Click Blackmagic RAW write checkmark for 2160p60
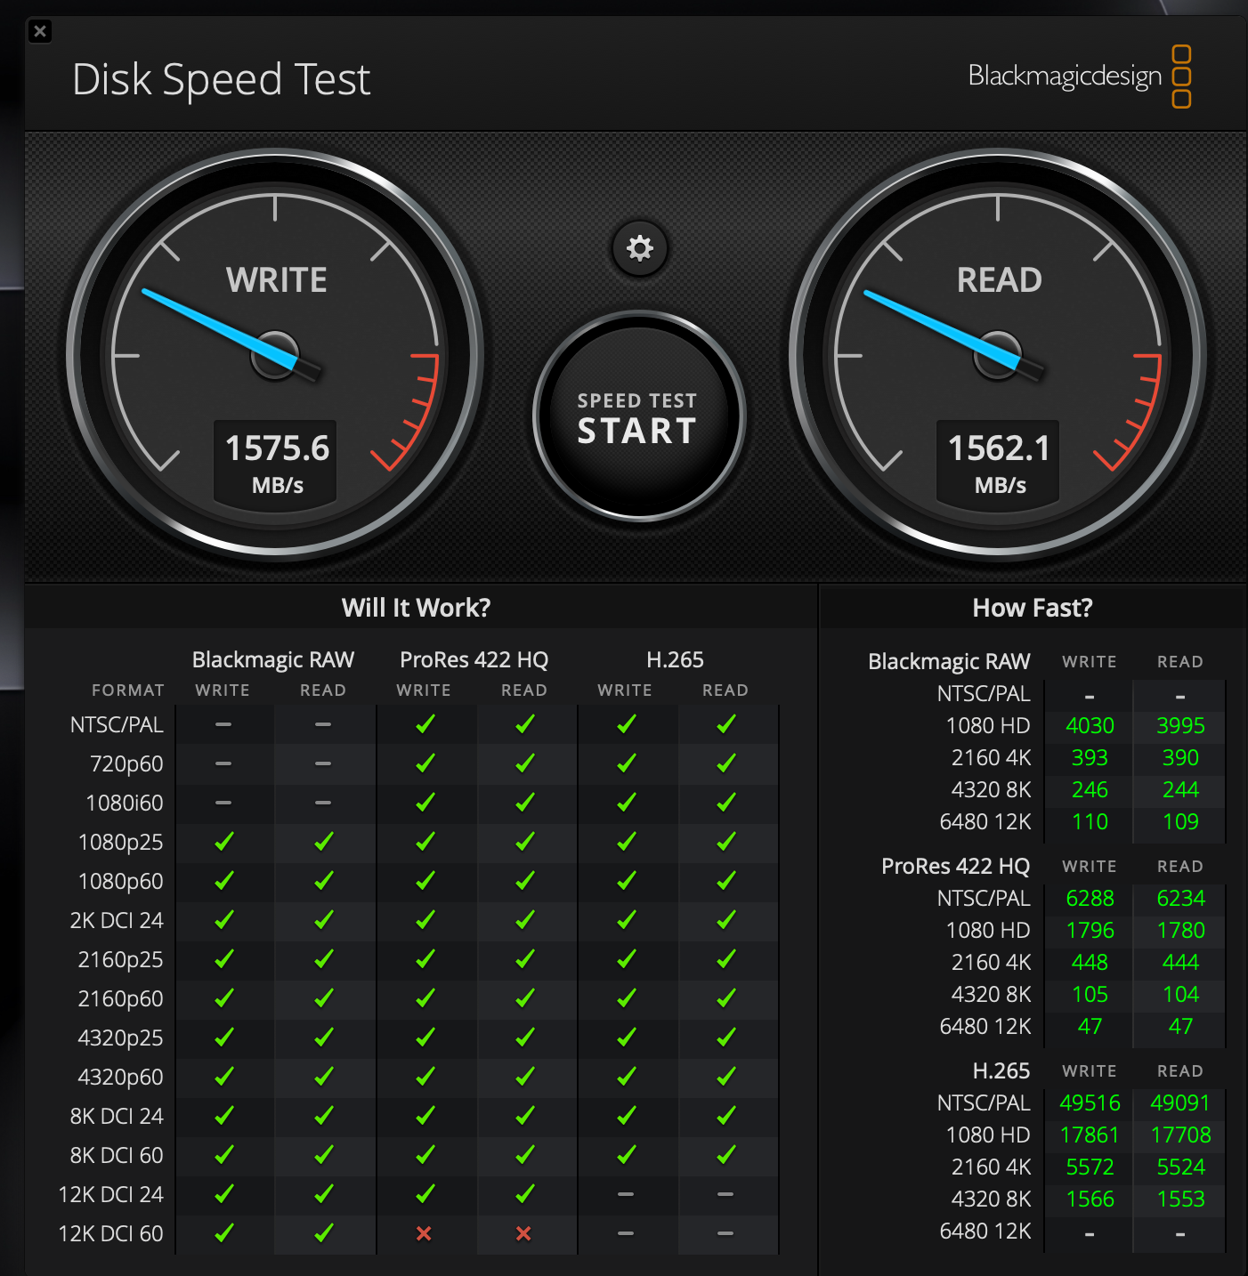 (224, 997)
